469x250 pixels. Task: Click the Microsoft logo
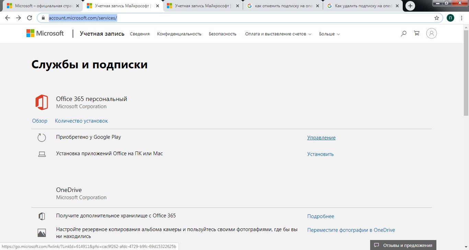click(45, 33)
